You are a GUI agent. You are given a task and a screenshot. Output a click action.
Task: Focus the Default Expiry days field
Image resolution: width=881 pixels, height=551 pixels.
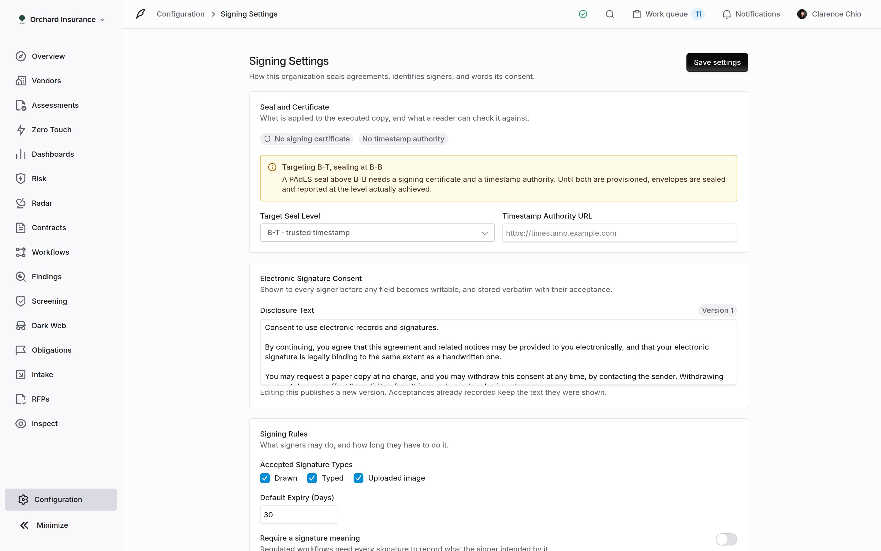(299, 514)
